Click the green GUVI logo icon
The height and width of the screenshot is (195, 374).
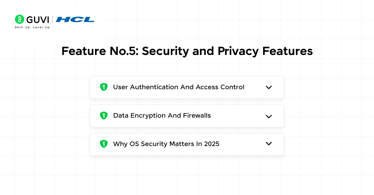19,19
